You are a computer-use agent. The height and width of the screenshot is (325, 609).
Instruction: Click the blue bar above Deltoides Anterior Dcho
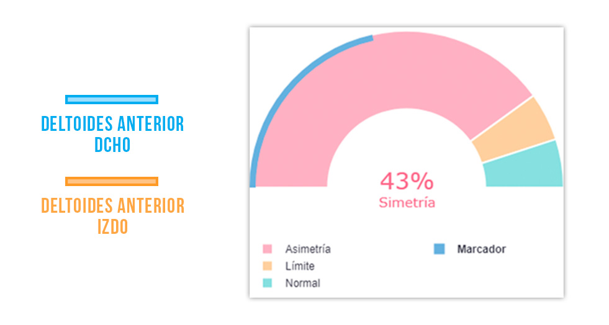[112, 99]
